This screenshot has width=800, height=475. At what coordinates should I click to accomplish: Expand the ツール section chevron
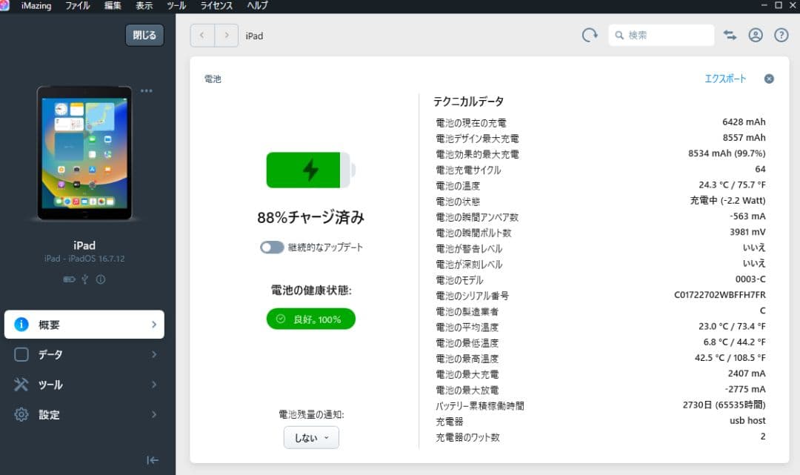click(154, 384)
